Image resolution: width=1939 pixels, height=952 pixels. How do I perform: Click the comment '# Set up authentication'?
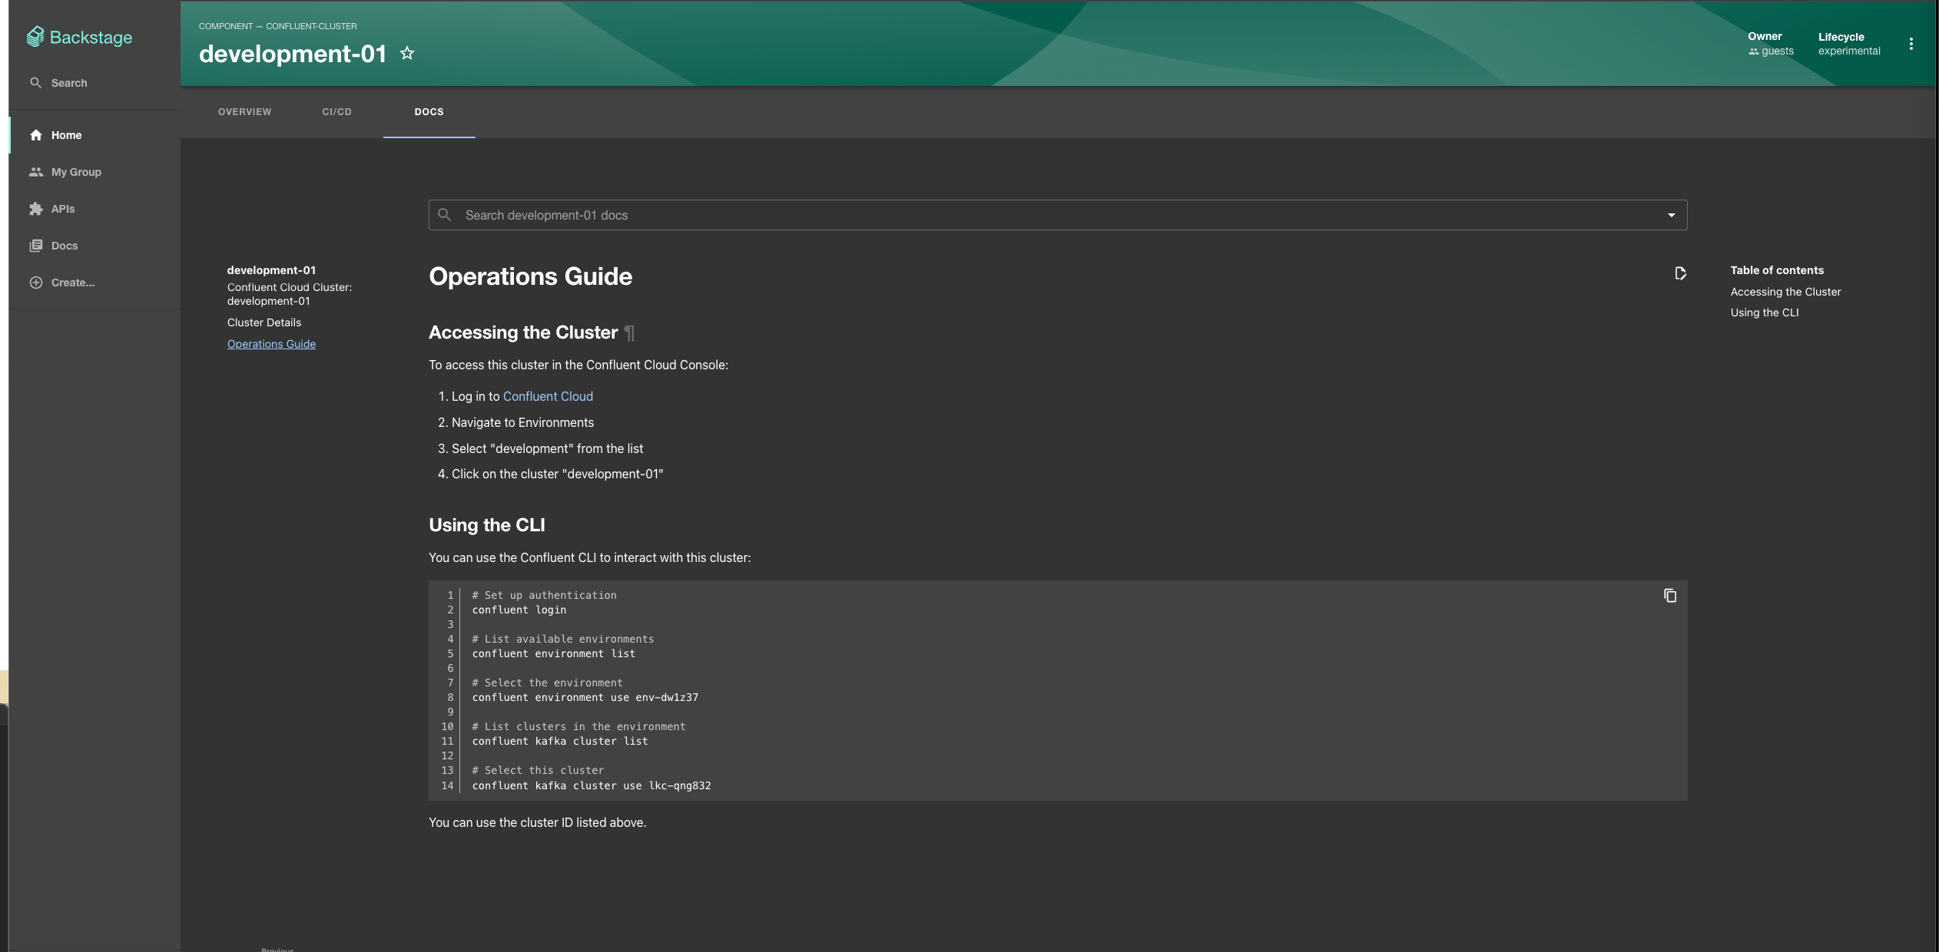click(x=544, y=595)
